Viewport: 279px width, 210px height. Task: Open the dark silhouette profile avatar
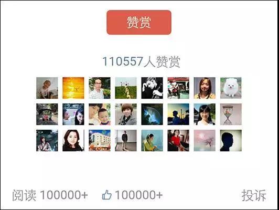[231, 140]
